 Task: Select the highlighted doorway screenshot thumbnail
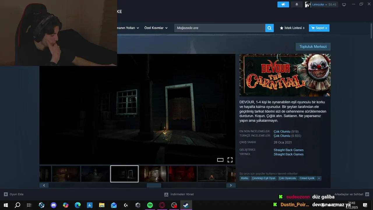(x=124, y=174)
